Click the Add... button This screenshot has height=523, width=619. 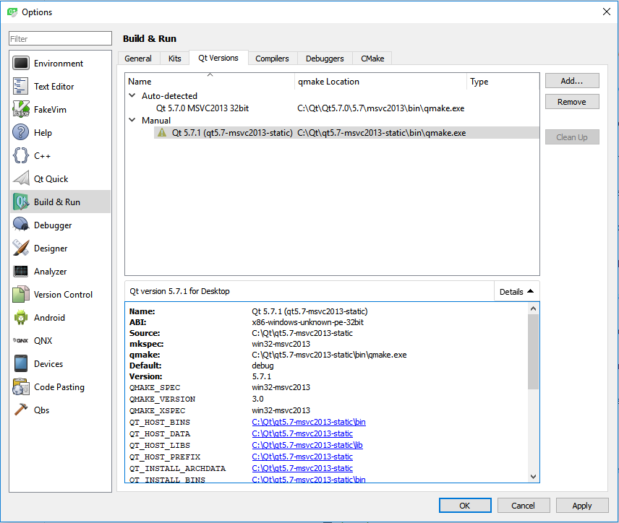click(572, 81)
